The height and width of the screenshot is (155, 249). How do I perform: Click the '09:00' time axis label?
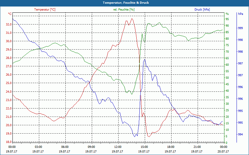pyautogui.click(x=91, y=147)
